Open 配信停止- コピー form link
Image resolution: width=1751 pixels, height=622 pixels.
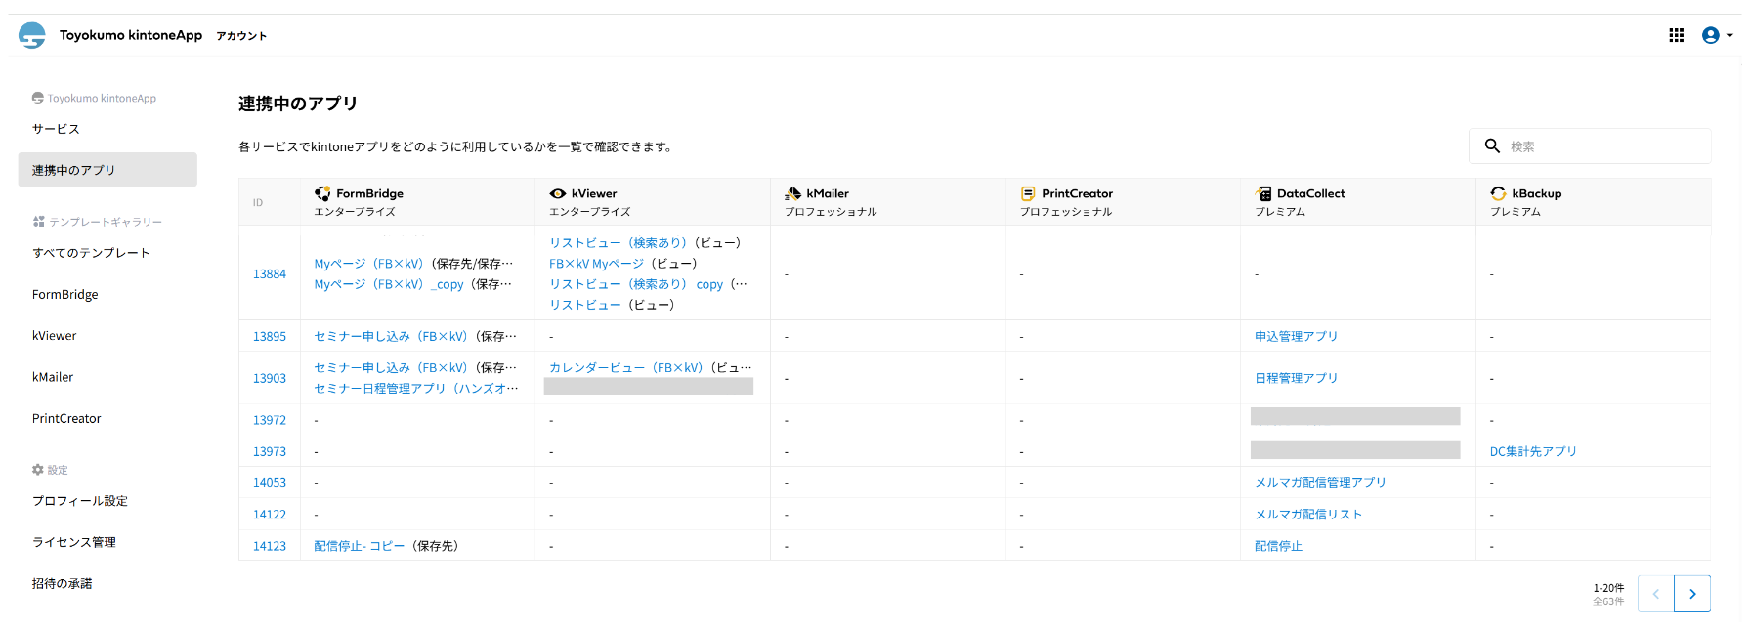coord(360,546)
